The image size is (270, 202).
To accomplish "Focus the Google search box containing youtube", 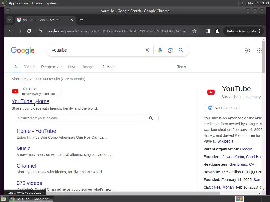I will [x=97, y=50].
